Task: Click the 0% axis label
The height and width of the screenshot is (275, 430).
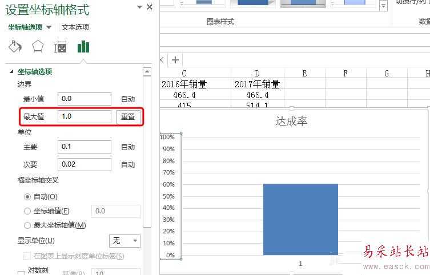Action: click(x=170, y=255)
